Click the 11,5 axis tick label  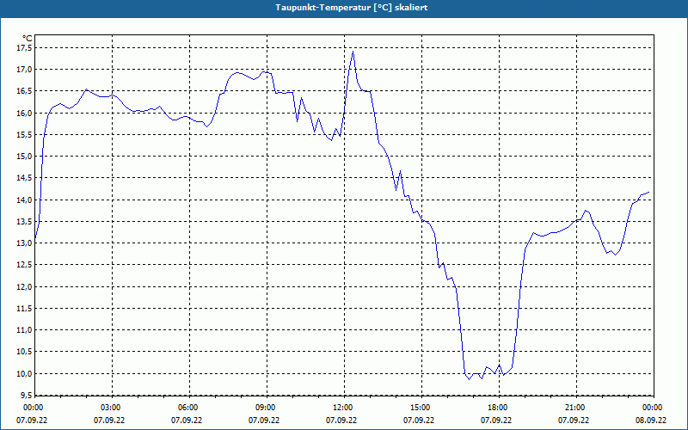pos(25,309)
